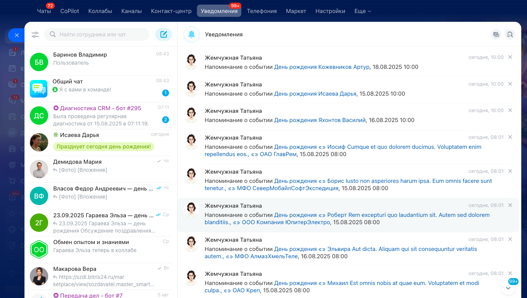Screen dimensions: 527x298
Task: Open the Баринов Владимир chat
Action: 101,62
